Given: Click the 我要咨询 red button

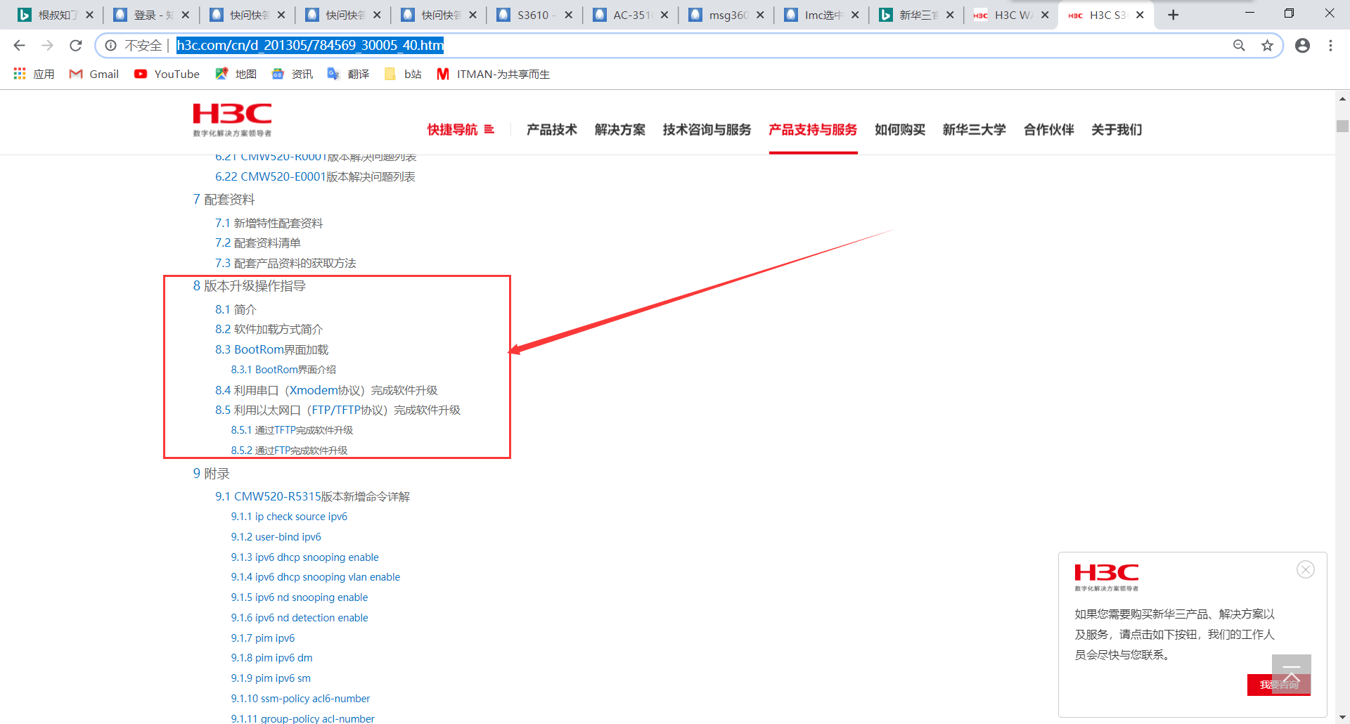Looking at the screenshot, I should 1279,685.
